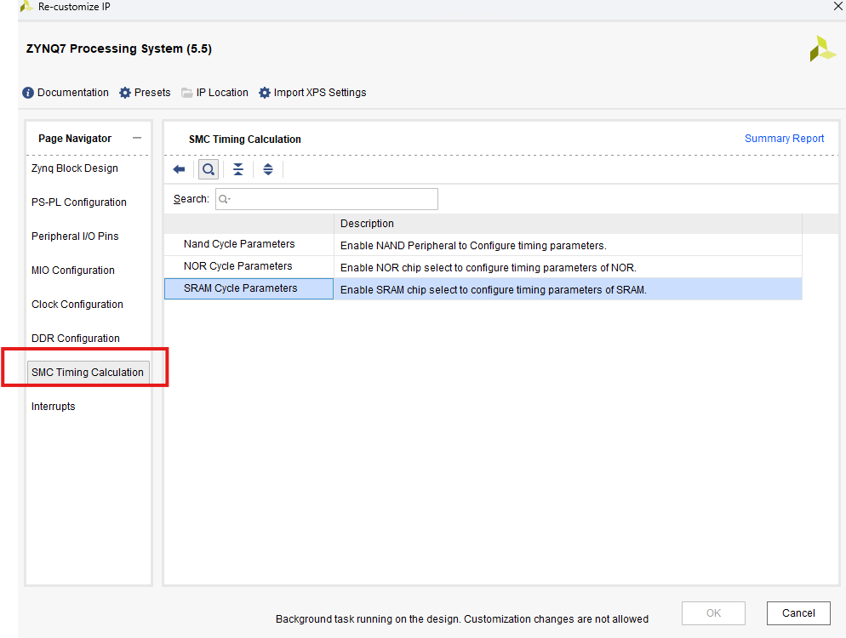846x638 pixels.
Task: Open PS-PL Configuration page
Action: tap(79, 202)
